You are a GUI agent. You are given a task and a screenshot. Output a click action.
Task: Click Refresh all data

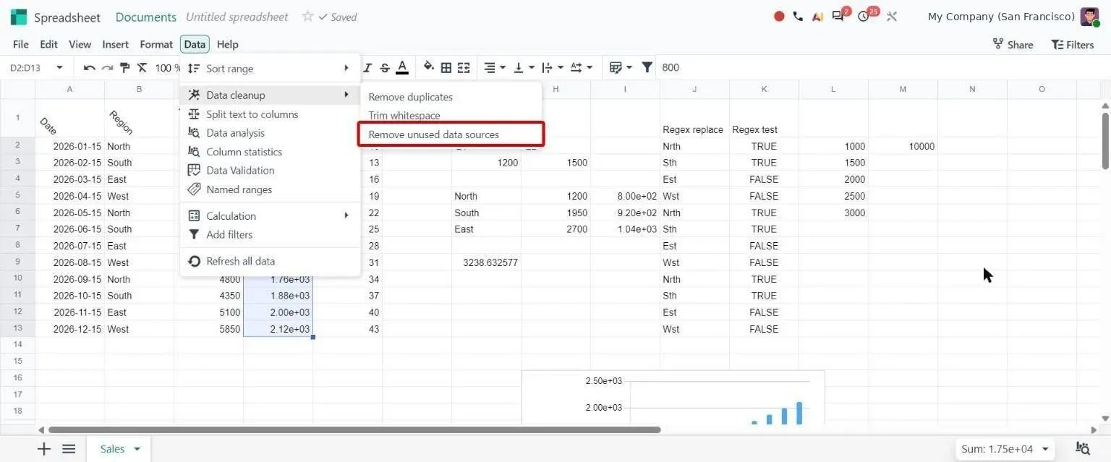point(270,262)
